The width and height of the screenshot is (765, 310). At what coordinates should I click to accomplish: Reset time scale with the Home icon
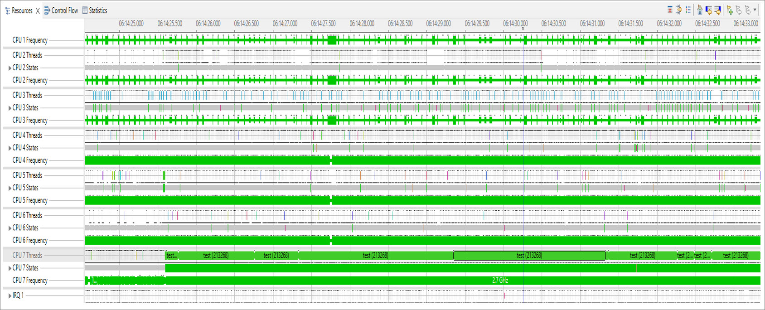[x=700, y=10]
